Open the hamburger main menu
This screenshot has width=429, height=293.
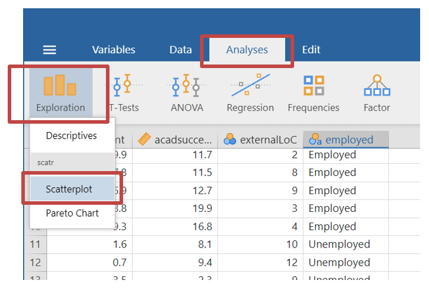pyautogui.click(x=50, y=50)
